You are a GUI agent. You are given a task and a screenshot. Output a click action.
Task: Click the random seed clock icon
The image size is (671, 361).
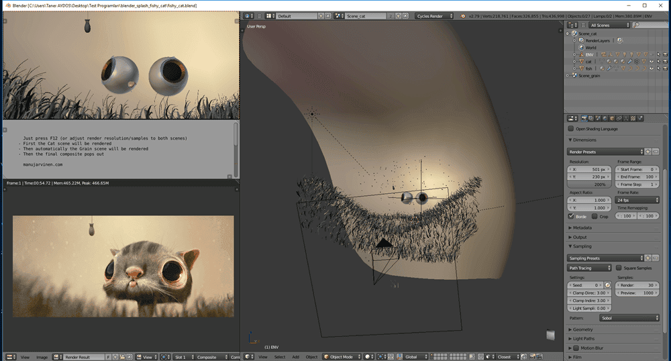[x=608, y=285]
